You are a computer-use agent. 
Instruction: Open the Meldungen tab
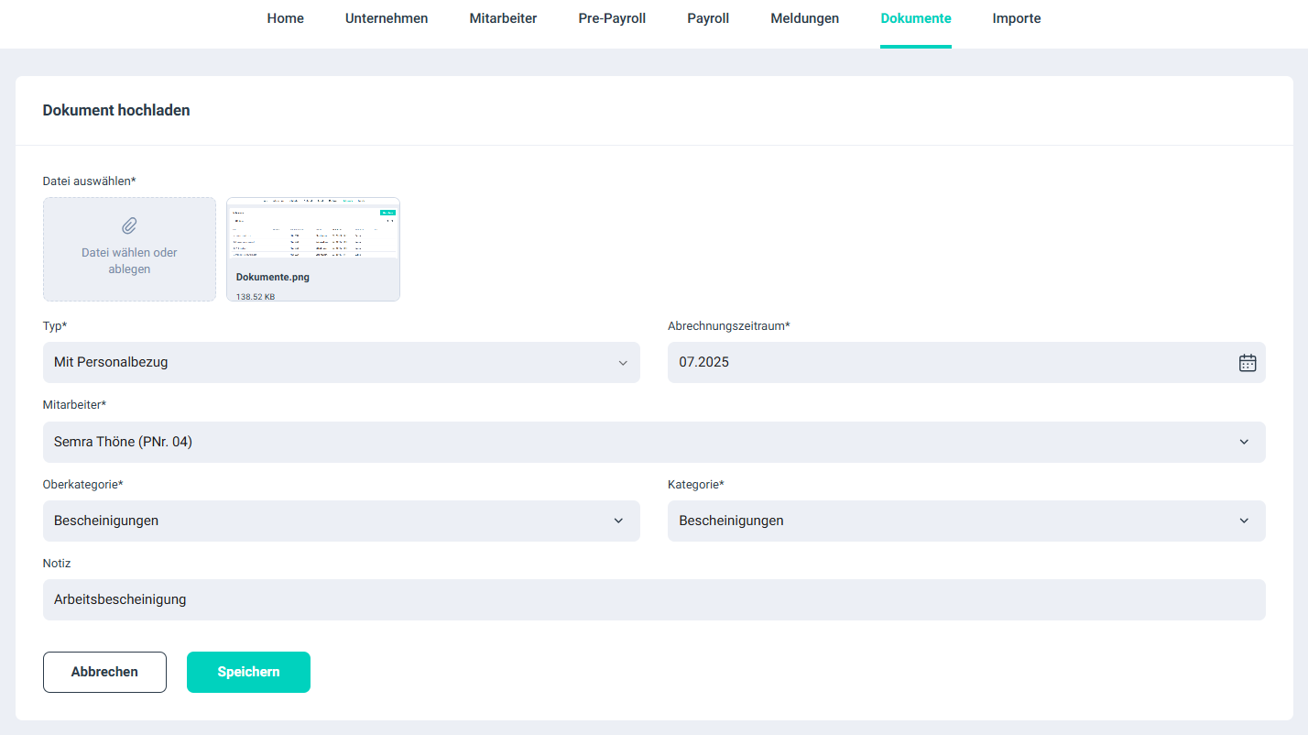[x=804, y=18]
